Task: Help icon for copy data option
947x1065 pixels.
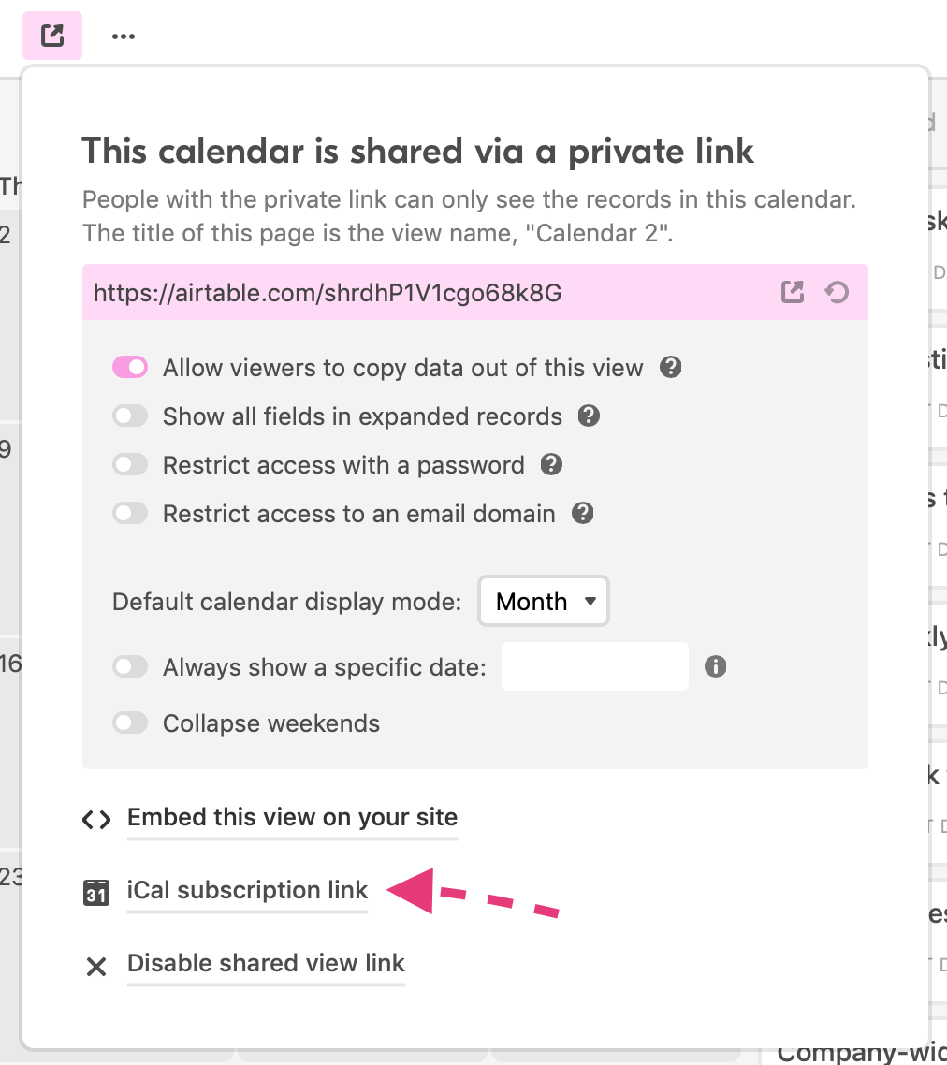Action: point(671,368)
